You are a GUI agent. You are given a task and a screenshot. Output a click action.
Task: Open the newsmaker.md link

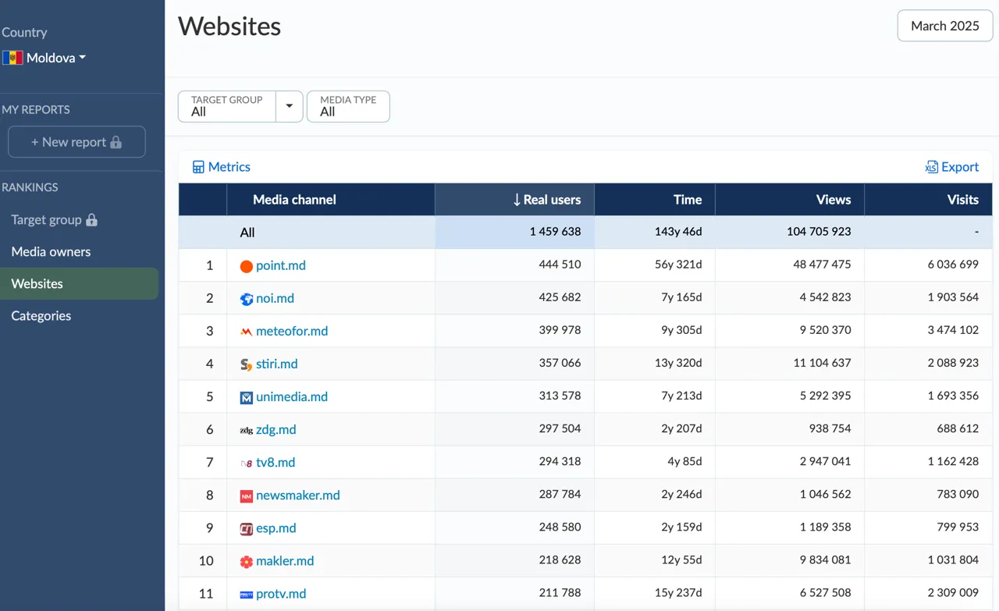(x=298, y=495)
